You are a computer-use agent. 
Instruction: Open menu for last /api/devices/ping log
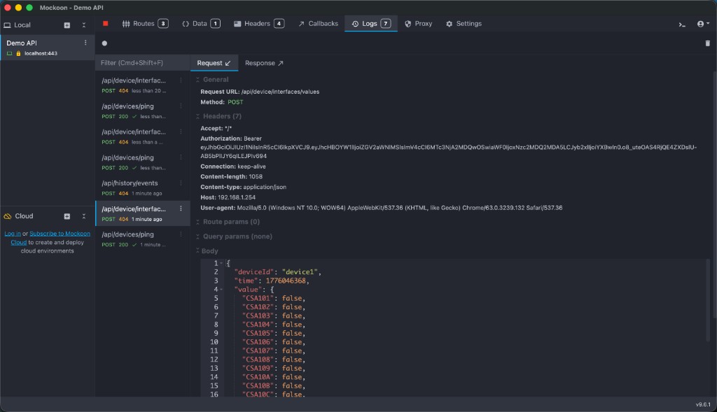181,234
